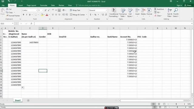Click the Name Box showing D13
The height and width of the screenshot is (109, 194).
[x=7, y=24]
